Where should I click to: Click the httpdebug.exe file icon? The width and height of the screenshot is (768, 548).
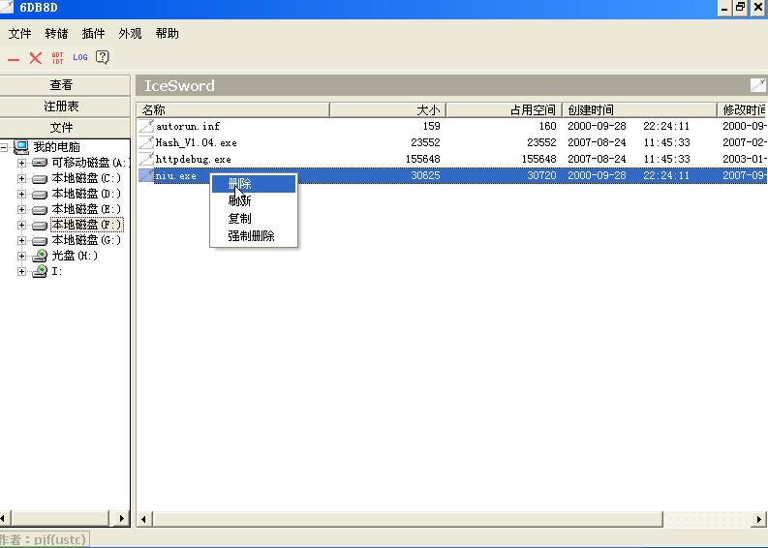tap(146, 159)
